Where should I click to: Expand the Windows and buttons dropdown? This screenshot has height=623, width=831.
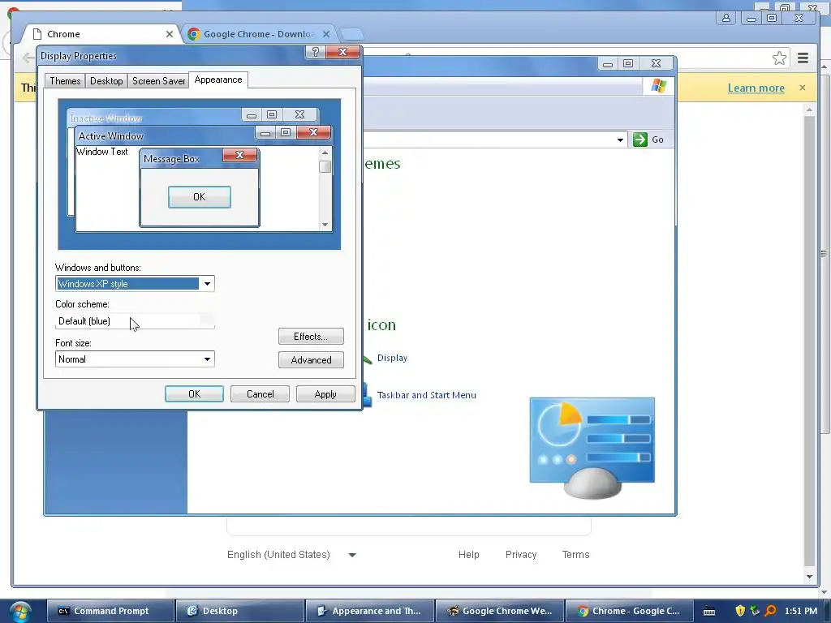tap(207, 284)
